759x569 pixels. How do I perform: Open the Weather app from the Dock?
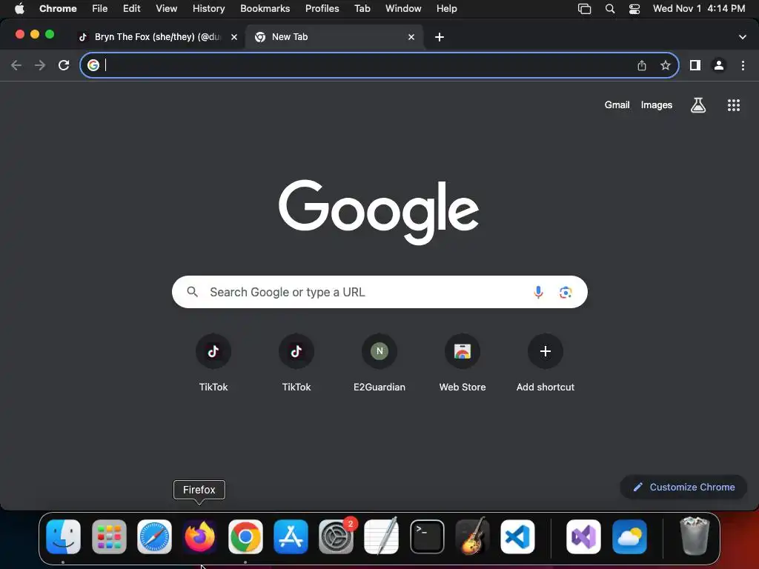click(x=629, y=536)
